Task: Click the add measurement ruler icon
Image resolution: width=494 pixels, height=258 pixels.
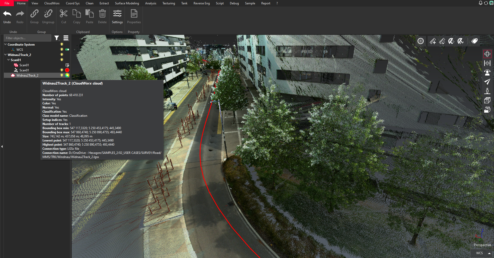Action: click(432, 41)
